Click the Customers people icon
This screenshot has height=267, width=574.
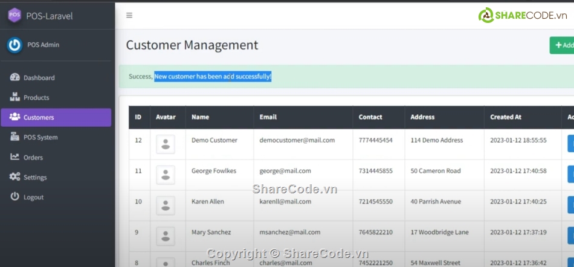(x=15, y=117)
